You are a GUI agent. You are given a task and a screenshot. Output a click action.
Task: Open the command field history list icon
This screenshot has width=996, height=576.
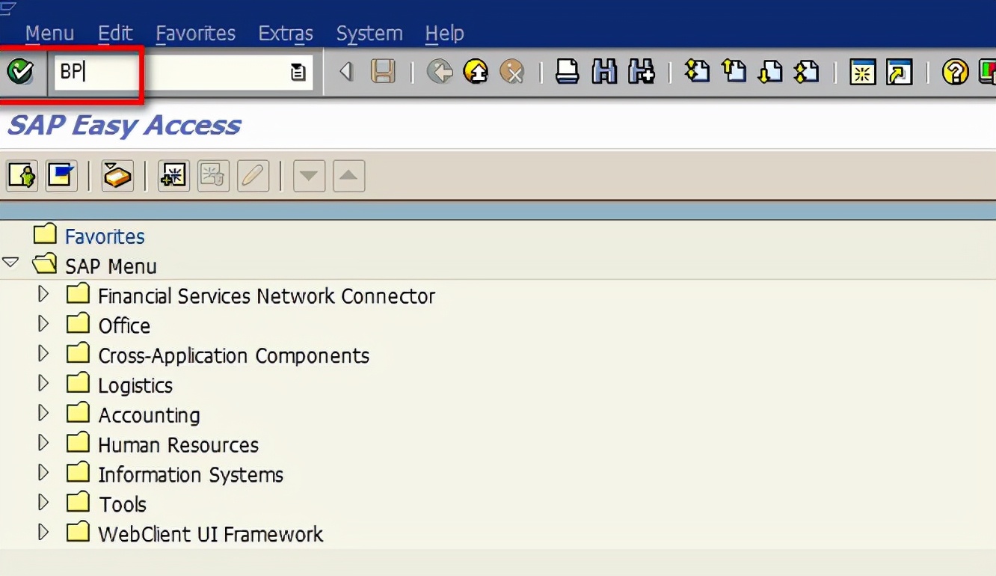coord(298,73)
